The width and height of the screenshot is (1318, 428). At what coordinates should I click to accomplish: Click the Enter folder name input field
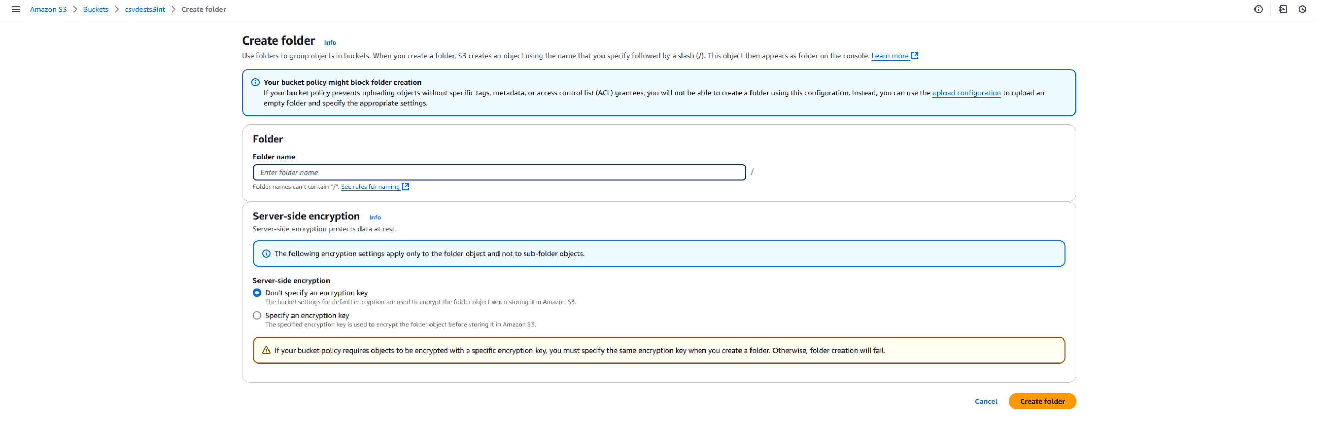click(x=498, y=172)
